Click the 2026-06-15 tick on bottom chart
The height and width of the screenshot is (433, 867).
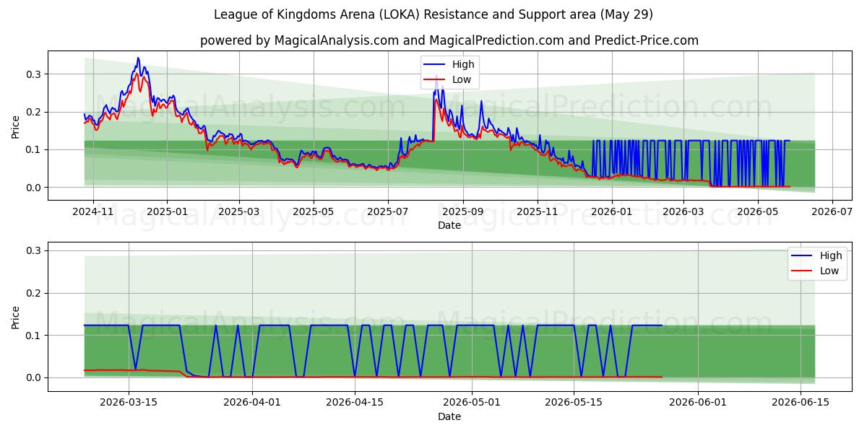[800, 404]
